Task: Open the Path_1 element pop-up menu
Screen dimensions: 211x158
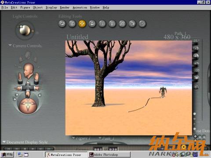Action: coord(107,138)
